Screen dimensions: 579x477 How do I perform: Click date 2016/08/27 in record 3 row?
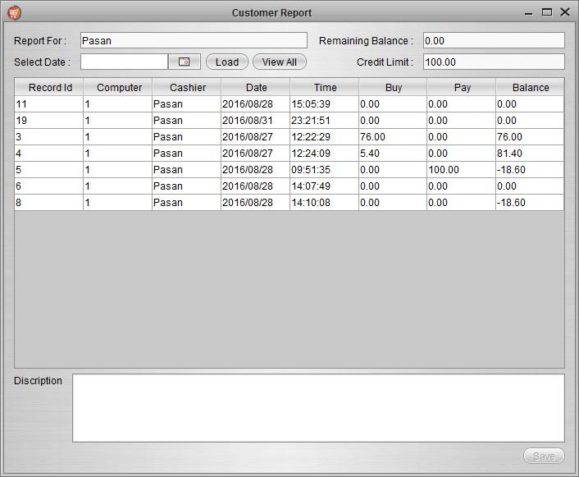pos(256,137)
